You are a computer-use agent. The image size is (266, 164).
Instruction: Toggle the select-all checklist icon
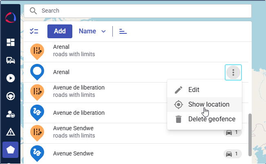(34, 31)
